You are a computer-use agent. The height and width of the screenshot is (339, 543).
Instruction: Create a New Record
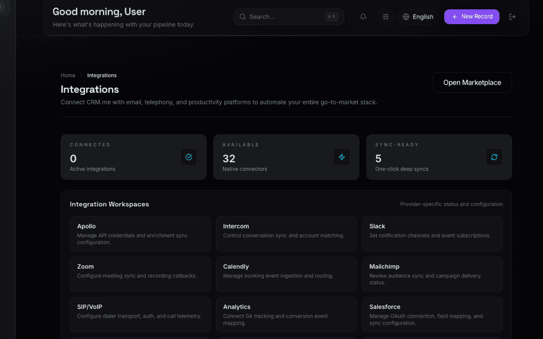pos(472,17)
